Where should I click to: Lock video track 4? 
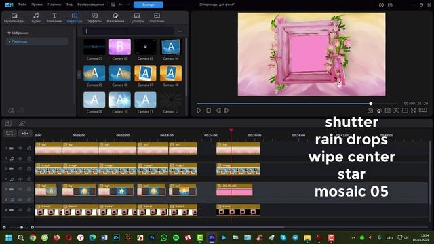click(x=28, y=210)
